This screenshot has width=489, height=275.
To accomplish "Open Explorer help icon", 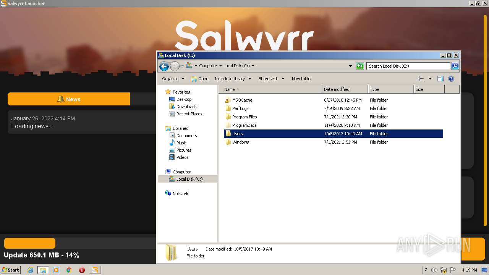I will click(451, 79).
